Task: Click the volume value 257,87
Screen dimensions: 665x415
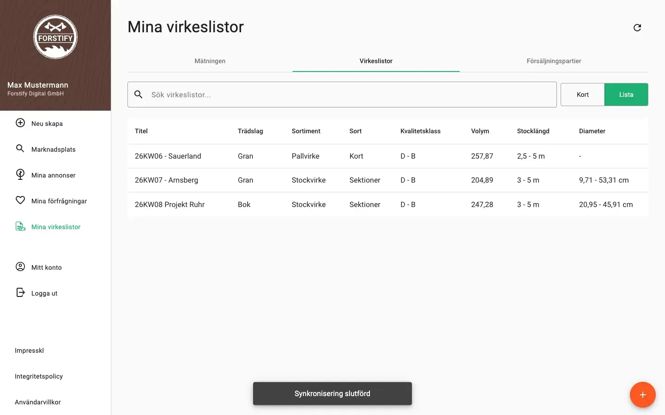Action: tap(482, 156)
